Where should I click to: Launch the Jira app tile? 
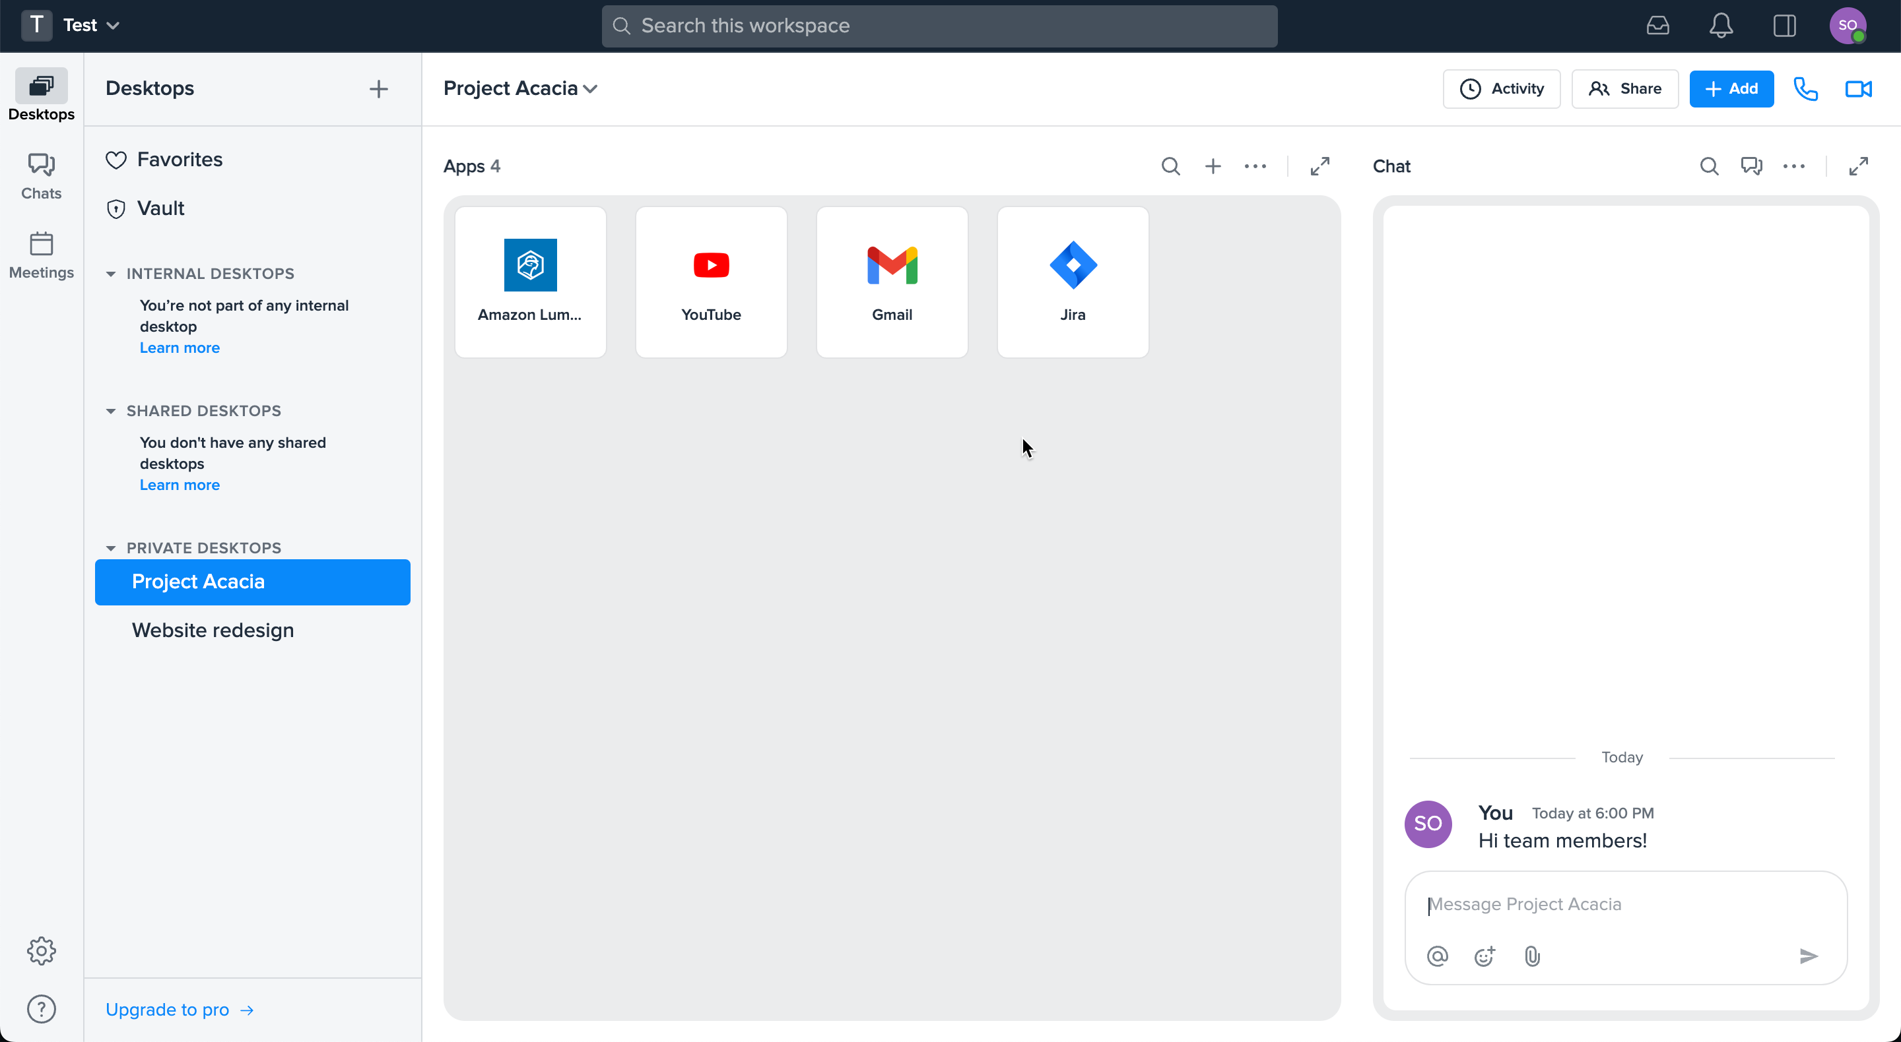click(1073, 282)
